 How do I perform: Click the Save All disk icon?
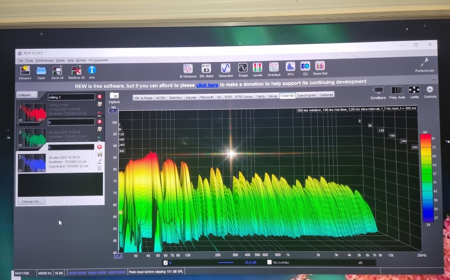tap(57, 71)
